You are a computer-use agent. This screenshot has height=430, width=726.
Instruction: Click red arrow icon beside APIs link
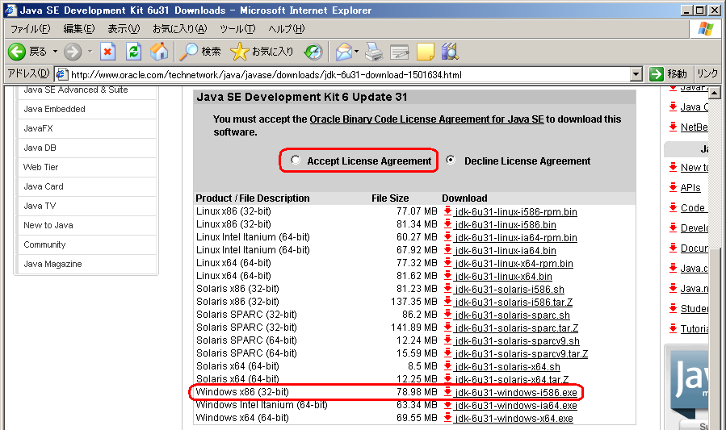674,187
